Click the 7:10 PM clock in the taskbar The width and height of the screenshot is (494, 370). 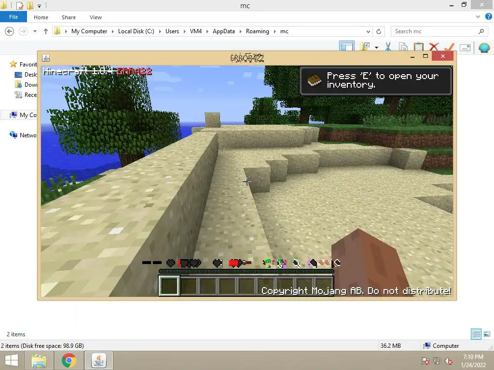473,357
